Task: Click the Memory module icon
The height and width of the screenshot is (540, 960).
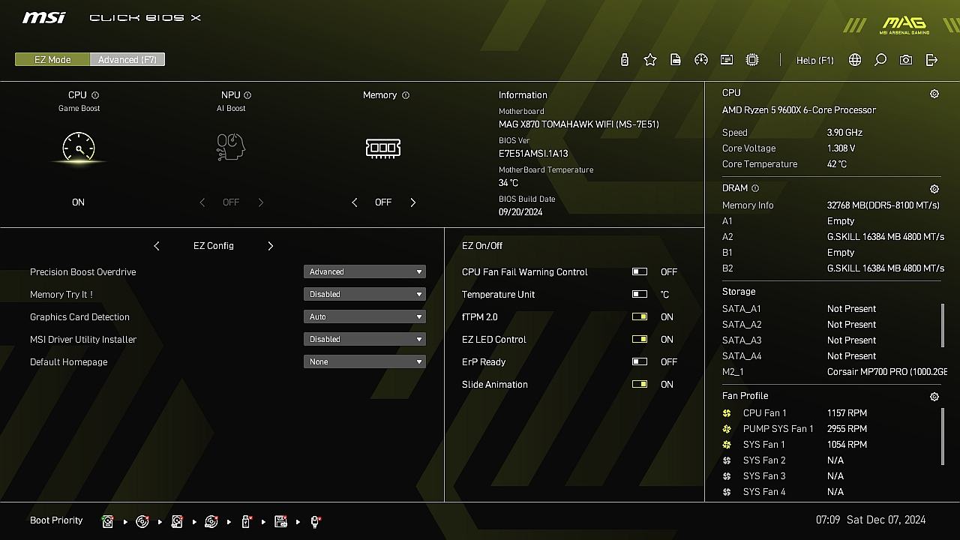Action: (x=383, y=148)
